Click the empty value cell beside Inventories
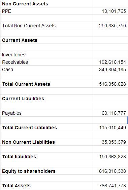This screenshot has height=190, width=128. click(x=110, y=55)
